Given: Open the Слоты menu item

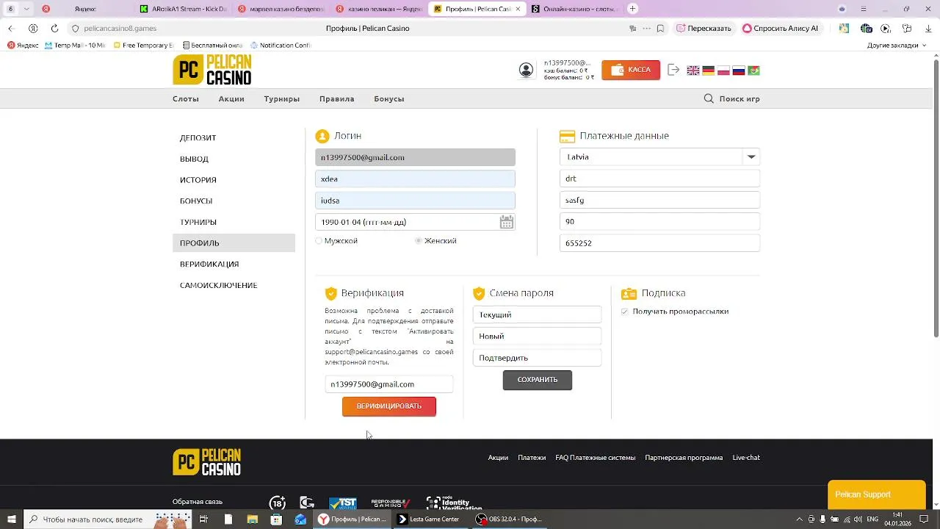Looking at the screenshot, I should coord(186,98).
